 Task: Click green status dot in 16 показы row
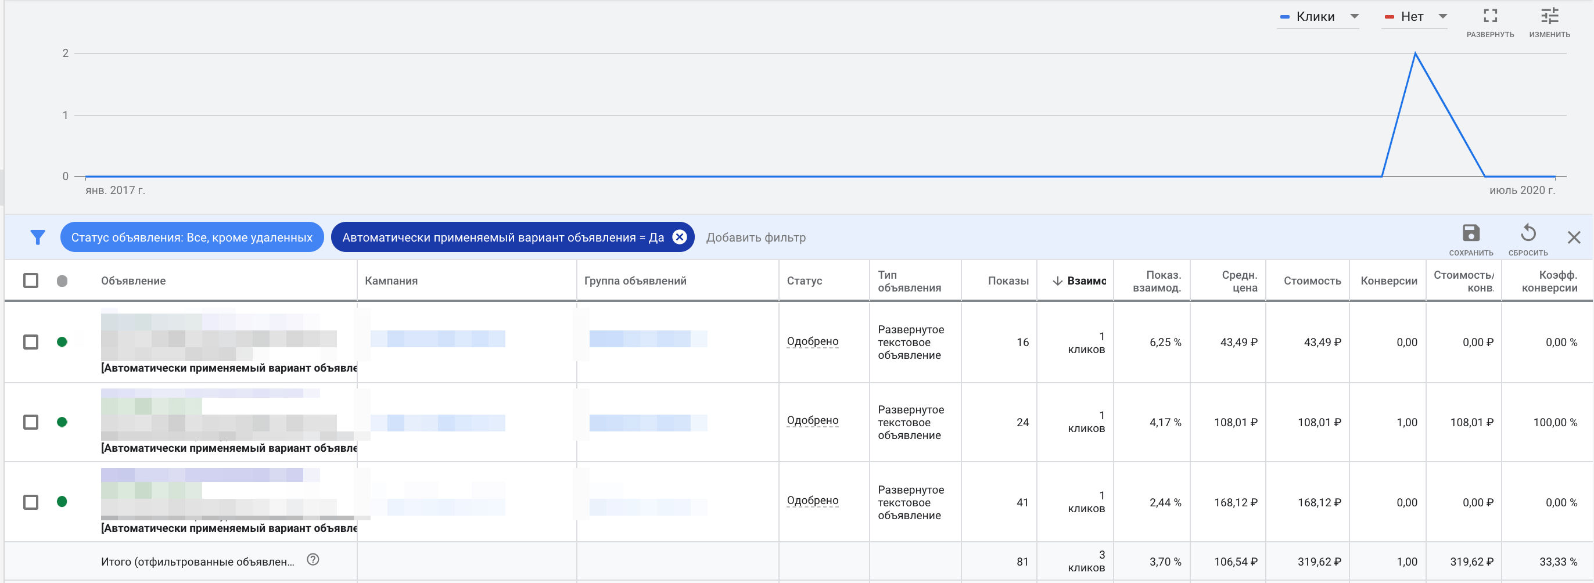tap(62, 342)
